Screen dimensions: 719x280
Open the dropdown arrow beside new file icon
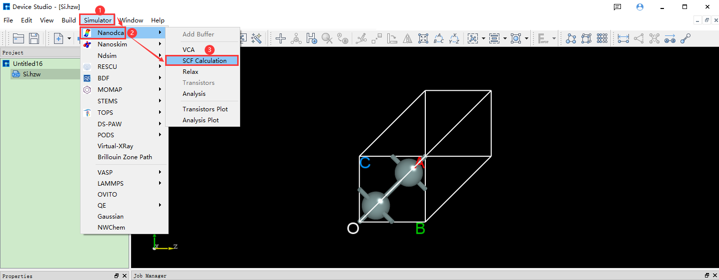69,38
